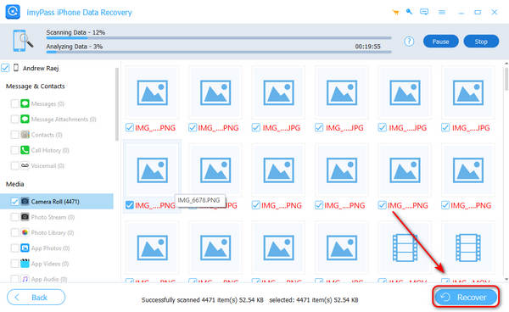Click the shopping cart purchase icon
Screen dimensions: 509x312
tap(395, 13)
